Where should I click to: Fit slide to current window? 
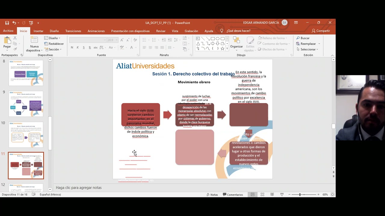click(x=333, y=195)
